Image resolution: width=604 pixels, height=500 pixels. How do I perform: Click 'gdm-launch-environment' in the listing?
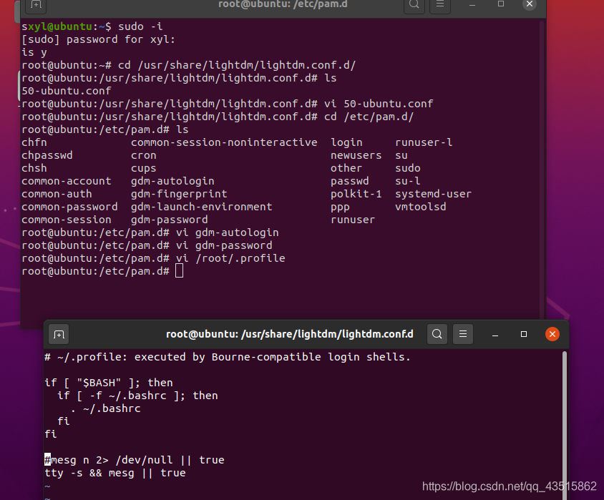click(x=202, y=207)
